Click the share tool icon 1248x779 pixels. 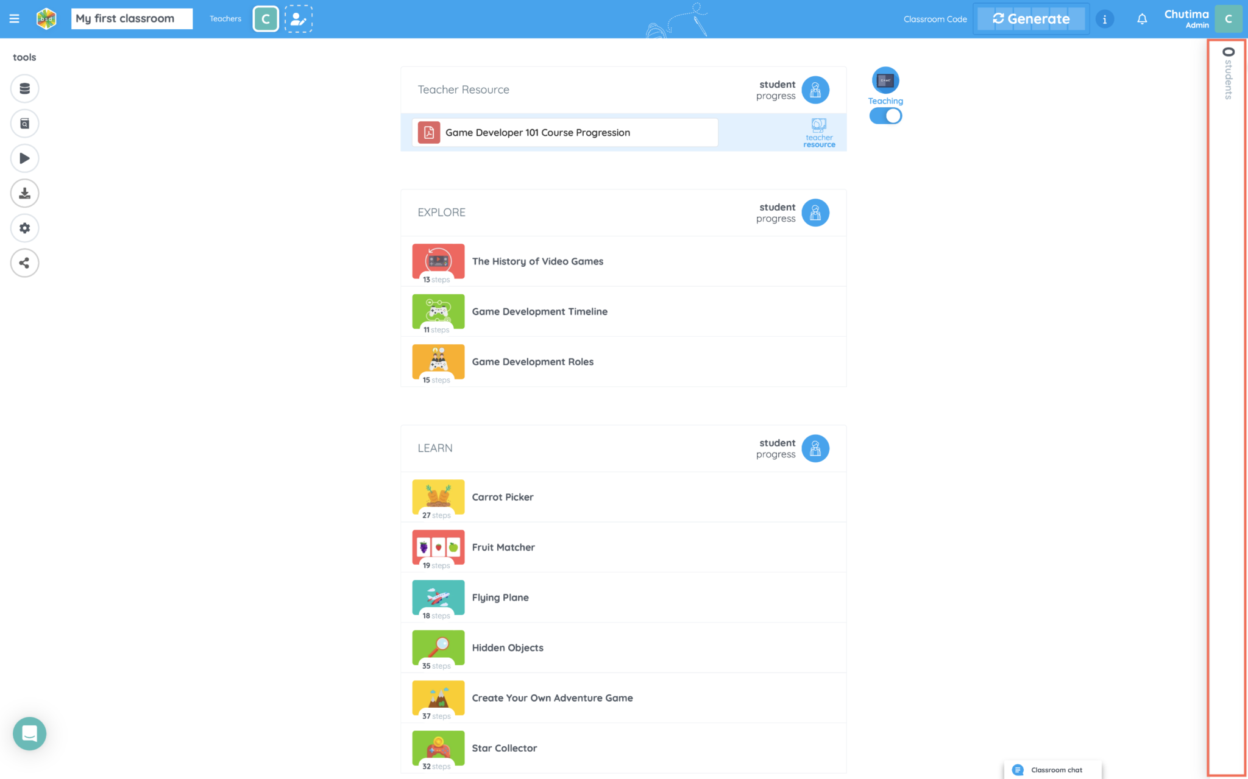tap(24, 263)
